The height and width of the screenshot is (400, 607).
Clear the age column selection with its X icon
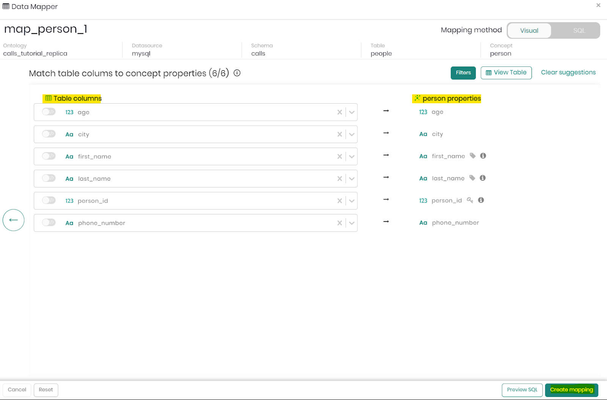tap(340, 112)
